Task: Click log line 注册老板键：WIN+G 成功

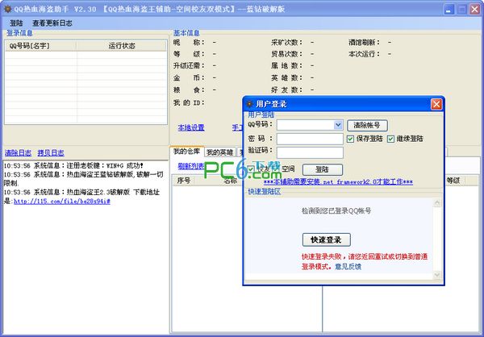Action: [x=73, y=166]
